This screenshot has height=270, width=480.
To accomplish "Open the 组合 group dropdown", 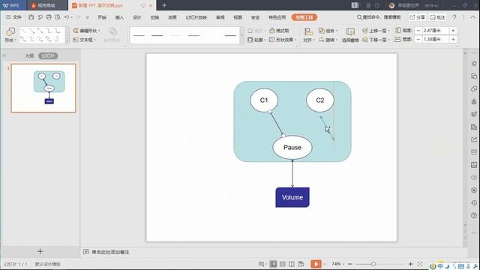I will click(x=328, y=31).
